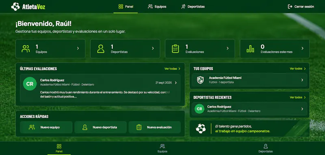The image size is (325, 155).
Task: Click the team icon in the Equipos stat card
Action: [x=26, y=49]
